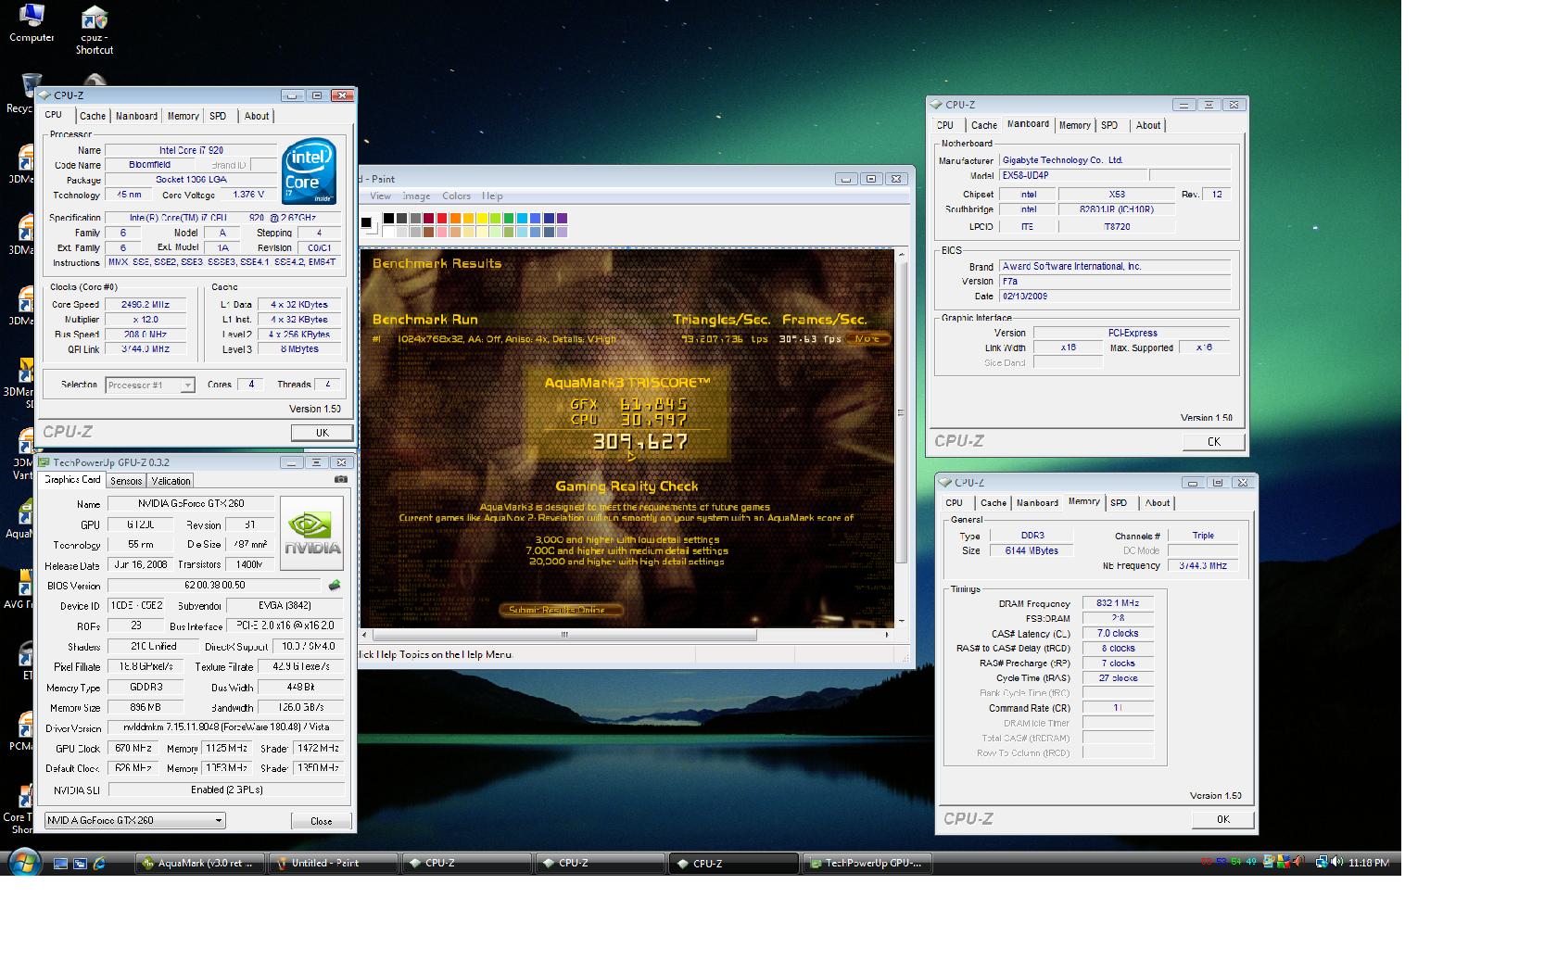Click Close button in GPU-Z
The image size is (1557, 973).
point(321,821)
